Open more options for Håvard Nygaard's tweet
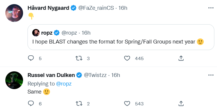The image size is (217, 111). click(x=211, y=8)
